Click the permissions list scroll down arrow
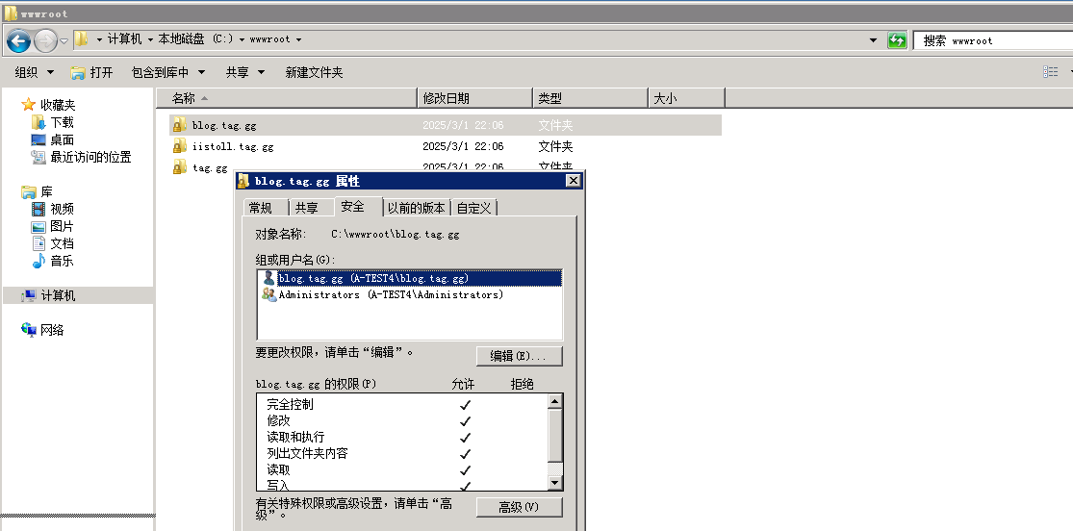Viewport: 1073px width, 531px height. pos(554,482)
